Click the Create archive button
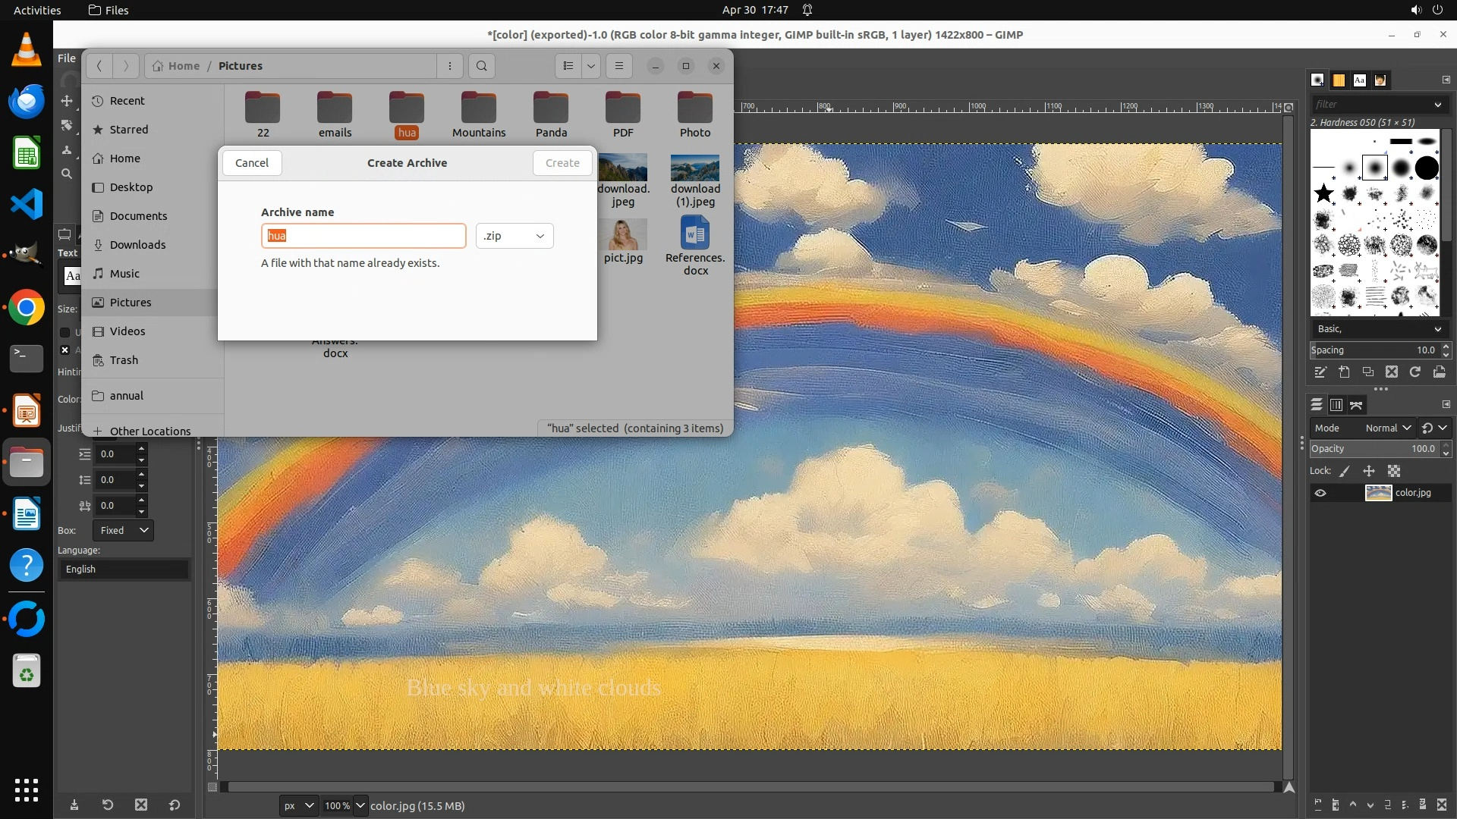The image size is (1457, 819). click(562, 163)
